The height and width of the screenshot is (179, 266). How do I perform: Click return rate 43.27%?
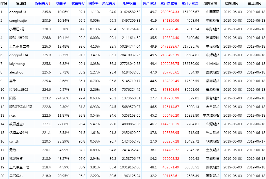click(63, 159)
